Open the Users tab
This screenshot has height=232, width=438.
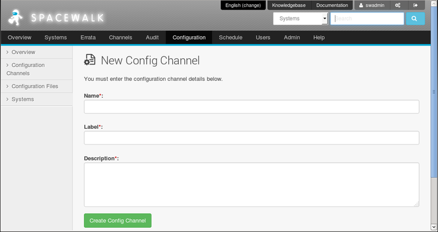click(263, 38)
